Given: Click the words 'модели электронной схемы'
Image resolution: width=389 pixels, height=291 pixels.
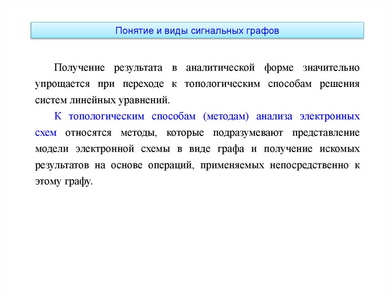Looking at the screenshot, I should 103,149.
